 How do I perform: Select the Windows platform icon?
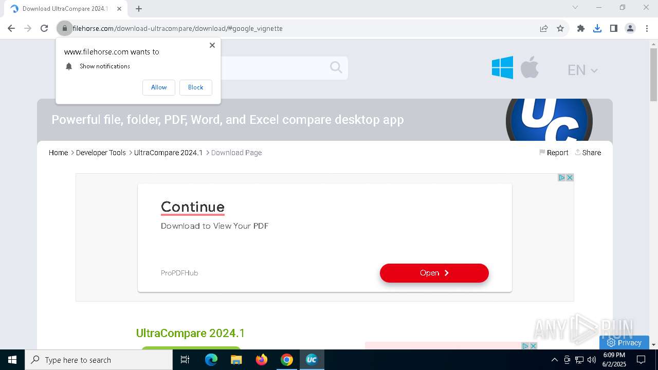502,68
